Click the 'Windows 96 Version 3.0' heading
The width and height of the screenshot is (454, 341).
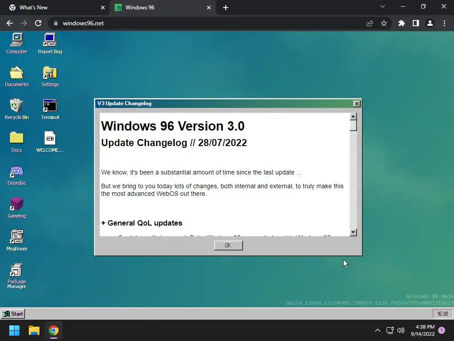pos(173,126)
